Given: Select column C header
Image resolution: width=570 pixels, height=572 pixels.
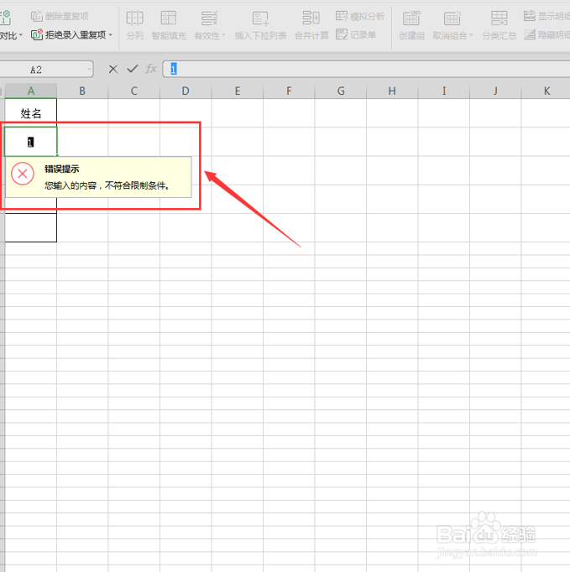Looking at the screenshot, I should (134, 91).
